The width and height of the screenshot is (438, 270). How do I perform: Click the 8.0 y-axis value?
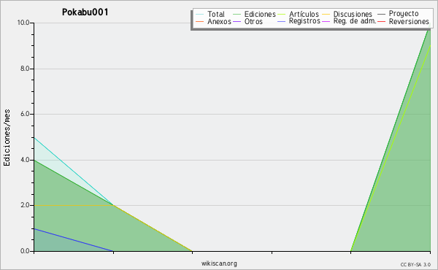click(25, 69)
